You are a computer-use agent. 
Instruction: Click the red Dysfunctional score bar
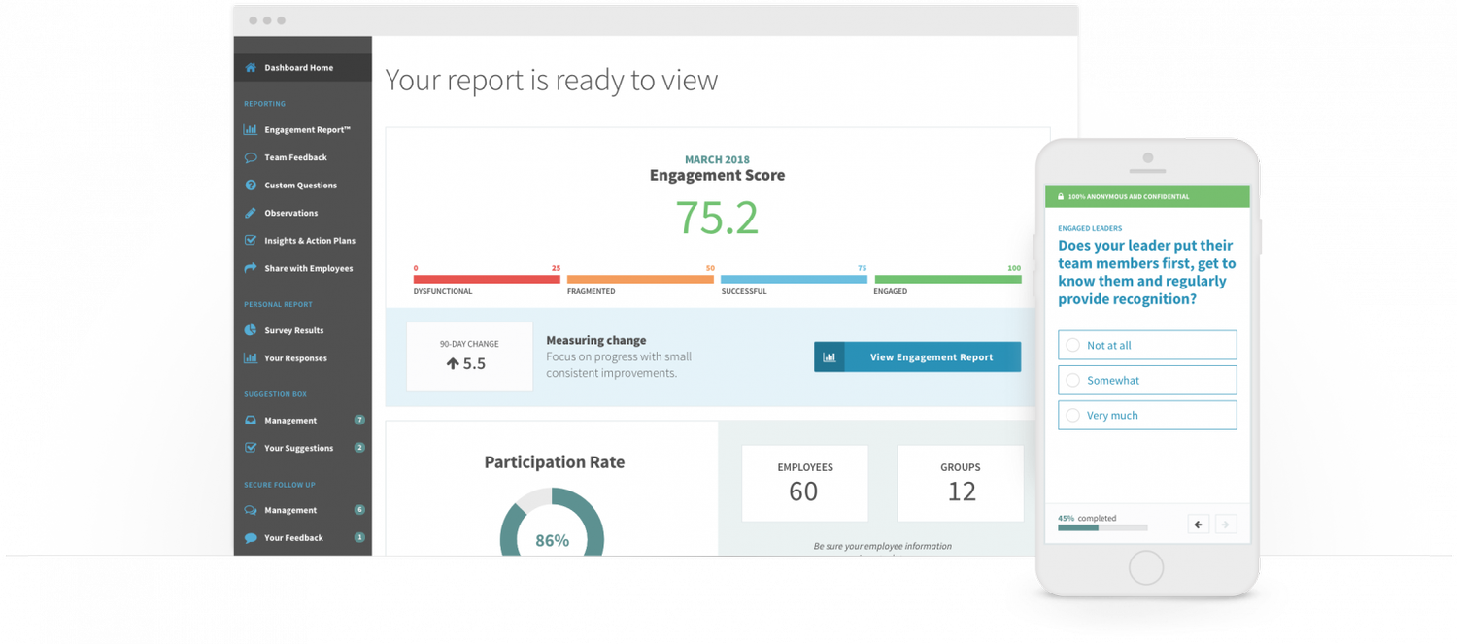(x=487, y=279)
